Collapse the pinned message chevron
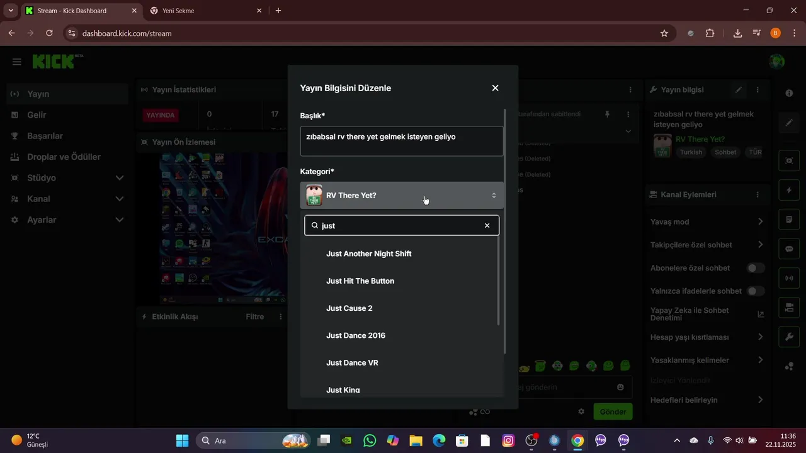 click(628, 131)
